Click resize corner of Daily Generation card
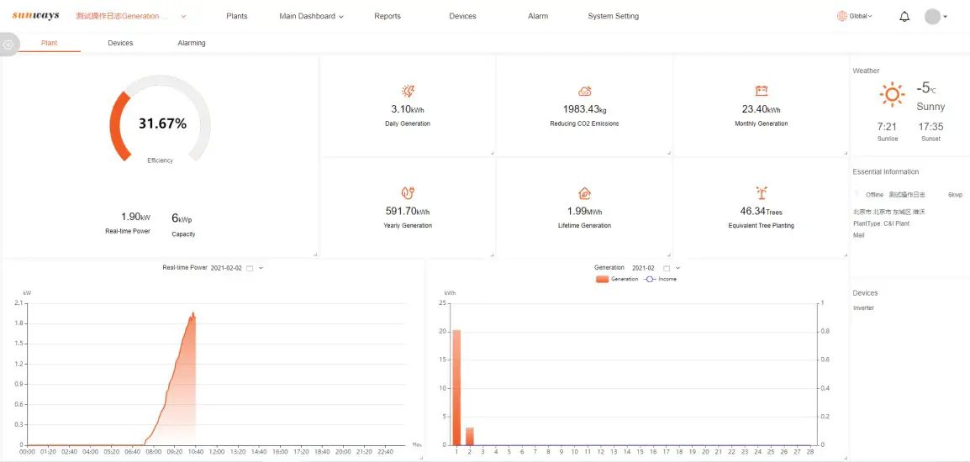 click(493, 153)
